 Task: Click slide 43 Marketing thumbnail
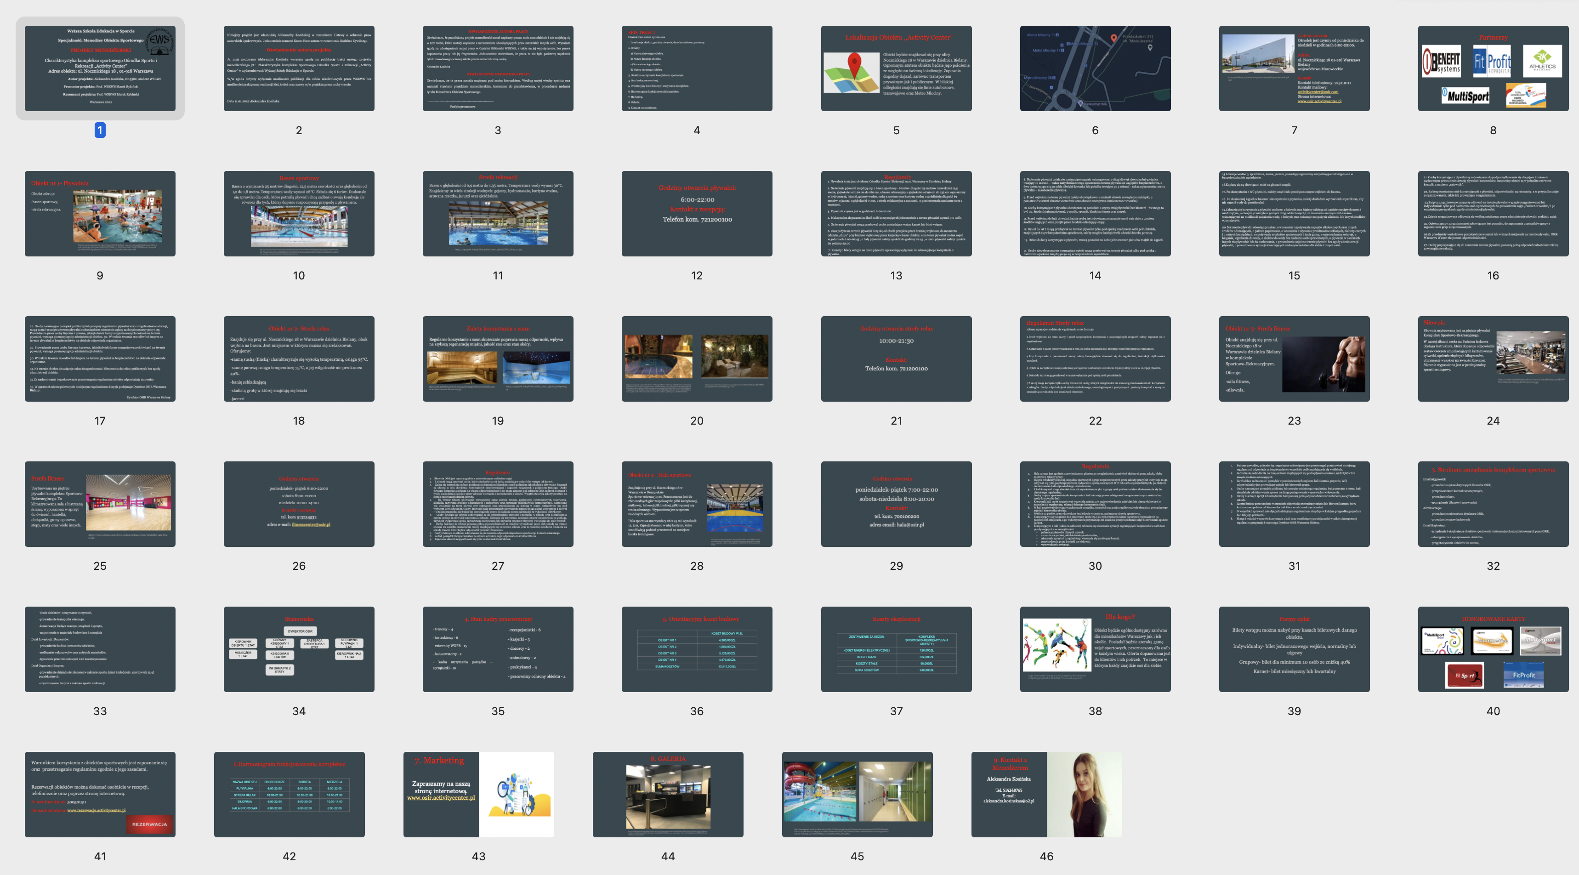pos(478,794)
